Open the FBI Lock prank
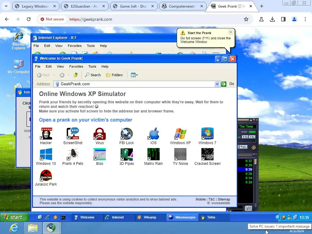312x234 pixels. pyautogui.click(x=127, y=134)
